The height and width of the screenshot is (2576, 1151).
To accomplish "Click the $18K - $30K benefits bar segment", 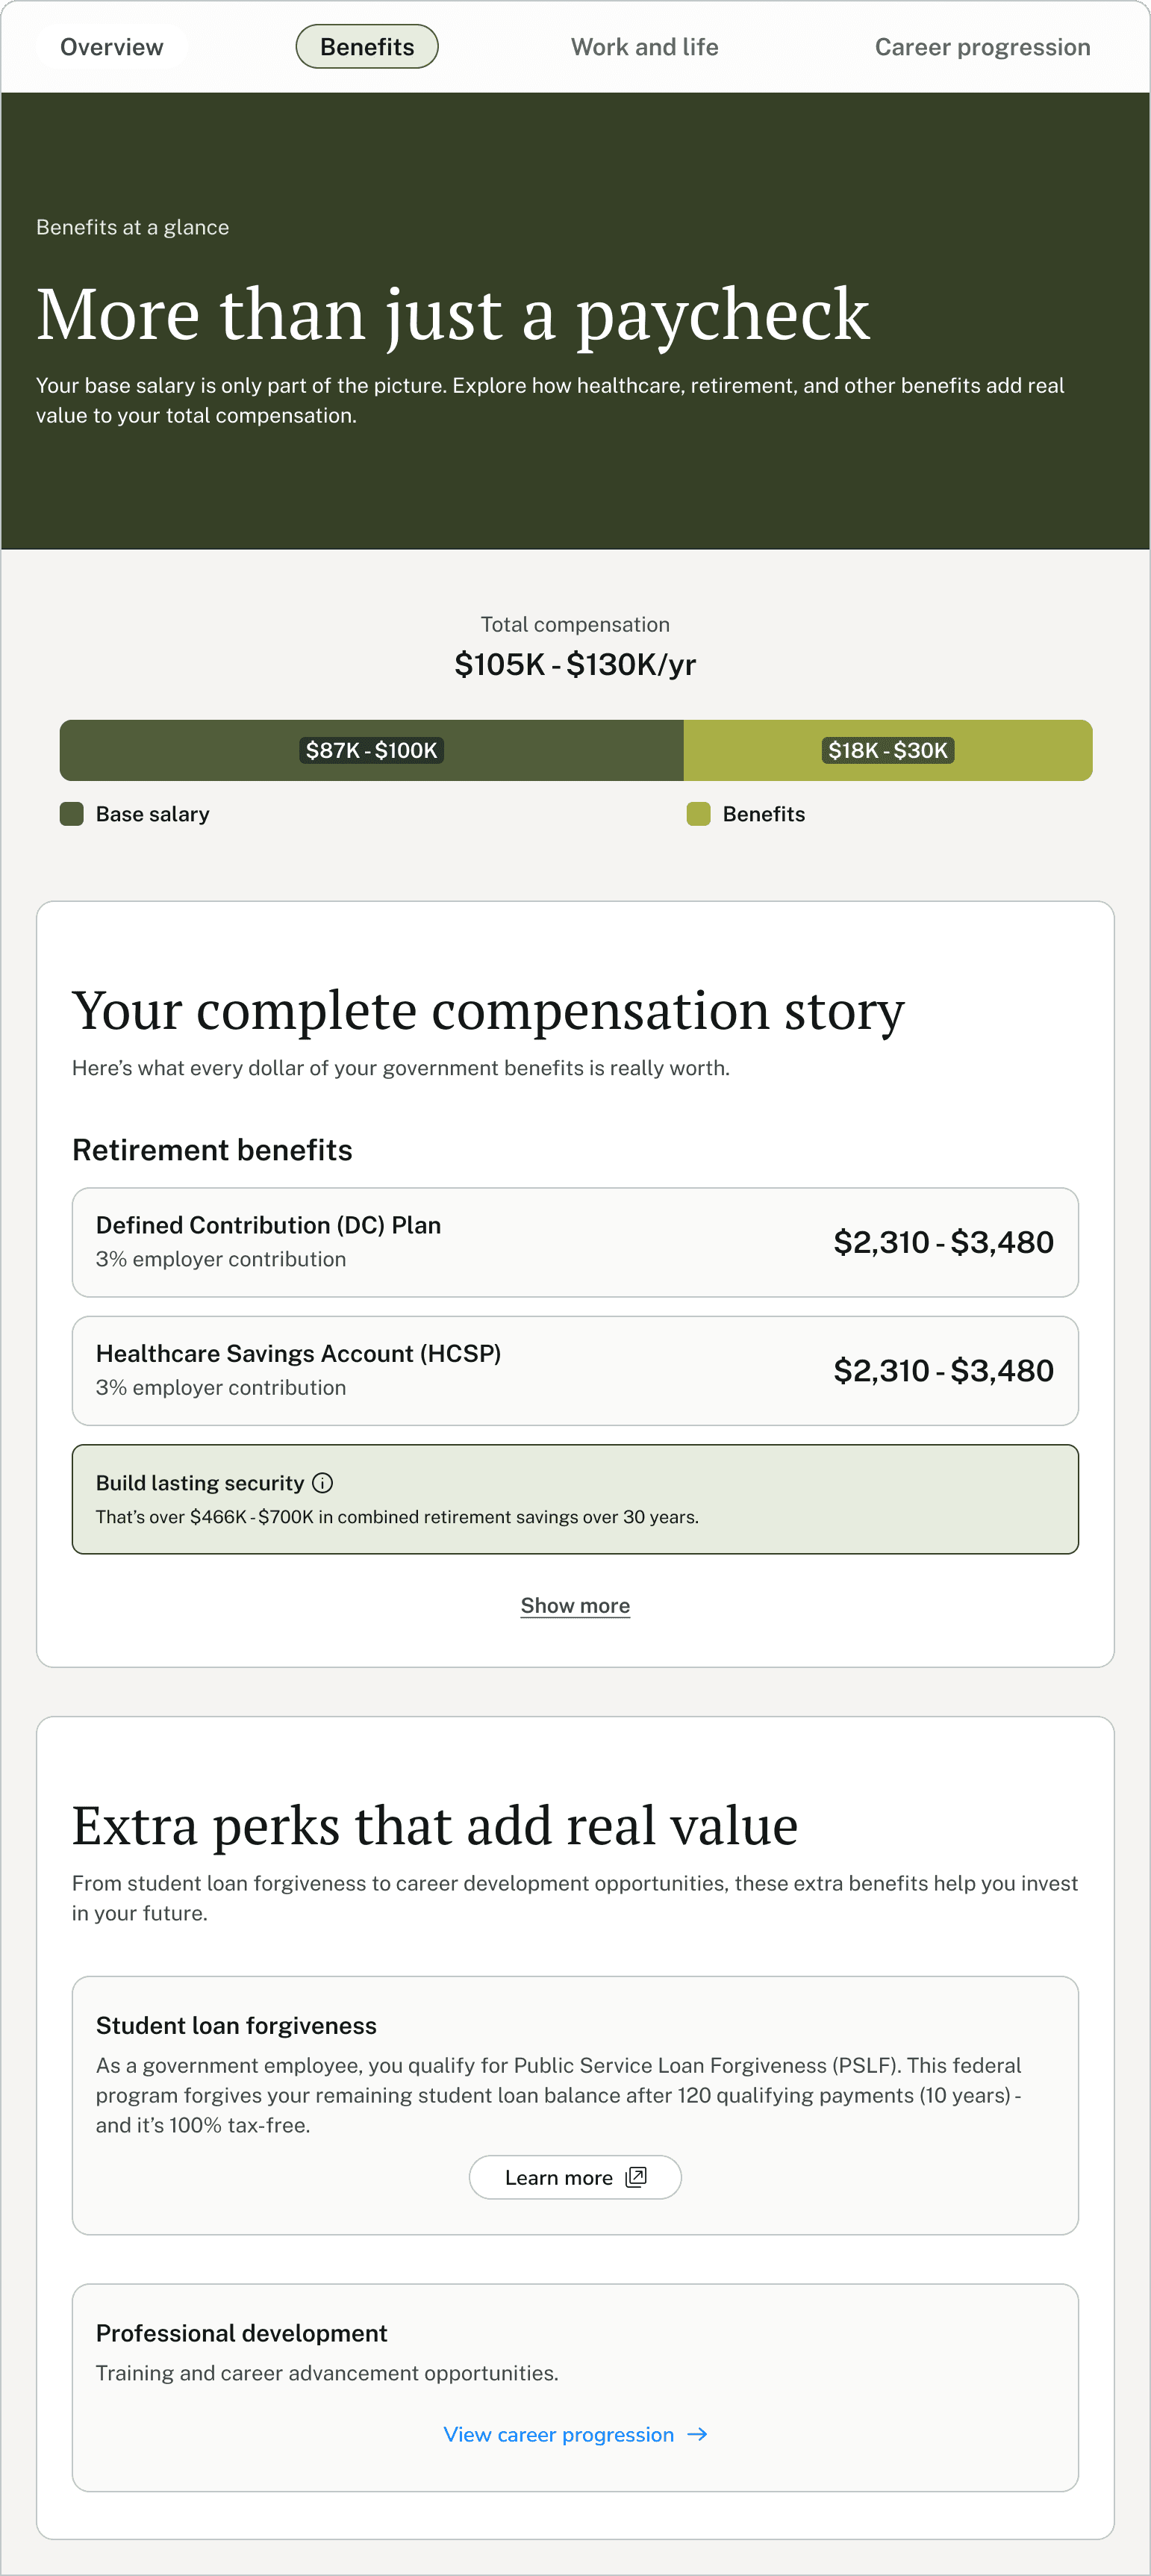I will [887, 750].
